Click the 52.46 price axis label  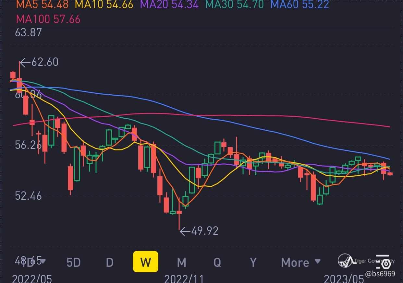tap(29, 196)
